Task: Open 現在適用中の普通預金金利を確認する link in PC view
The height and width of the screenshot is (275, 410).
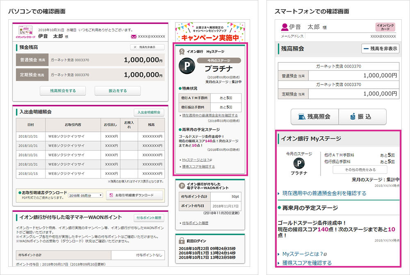Action: [210, 115]
